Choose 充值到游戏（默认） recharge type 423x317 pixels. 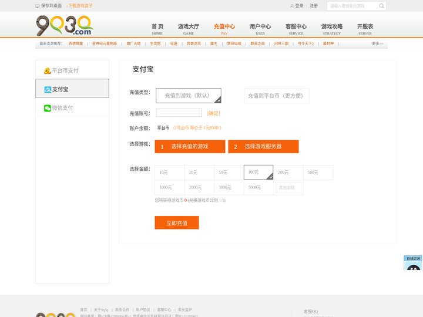(189, 96)
